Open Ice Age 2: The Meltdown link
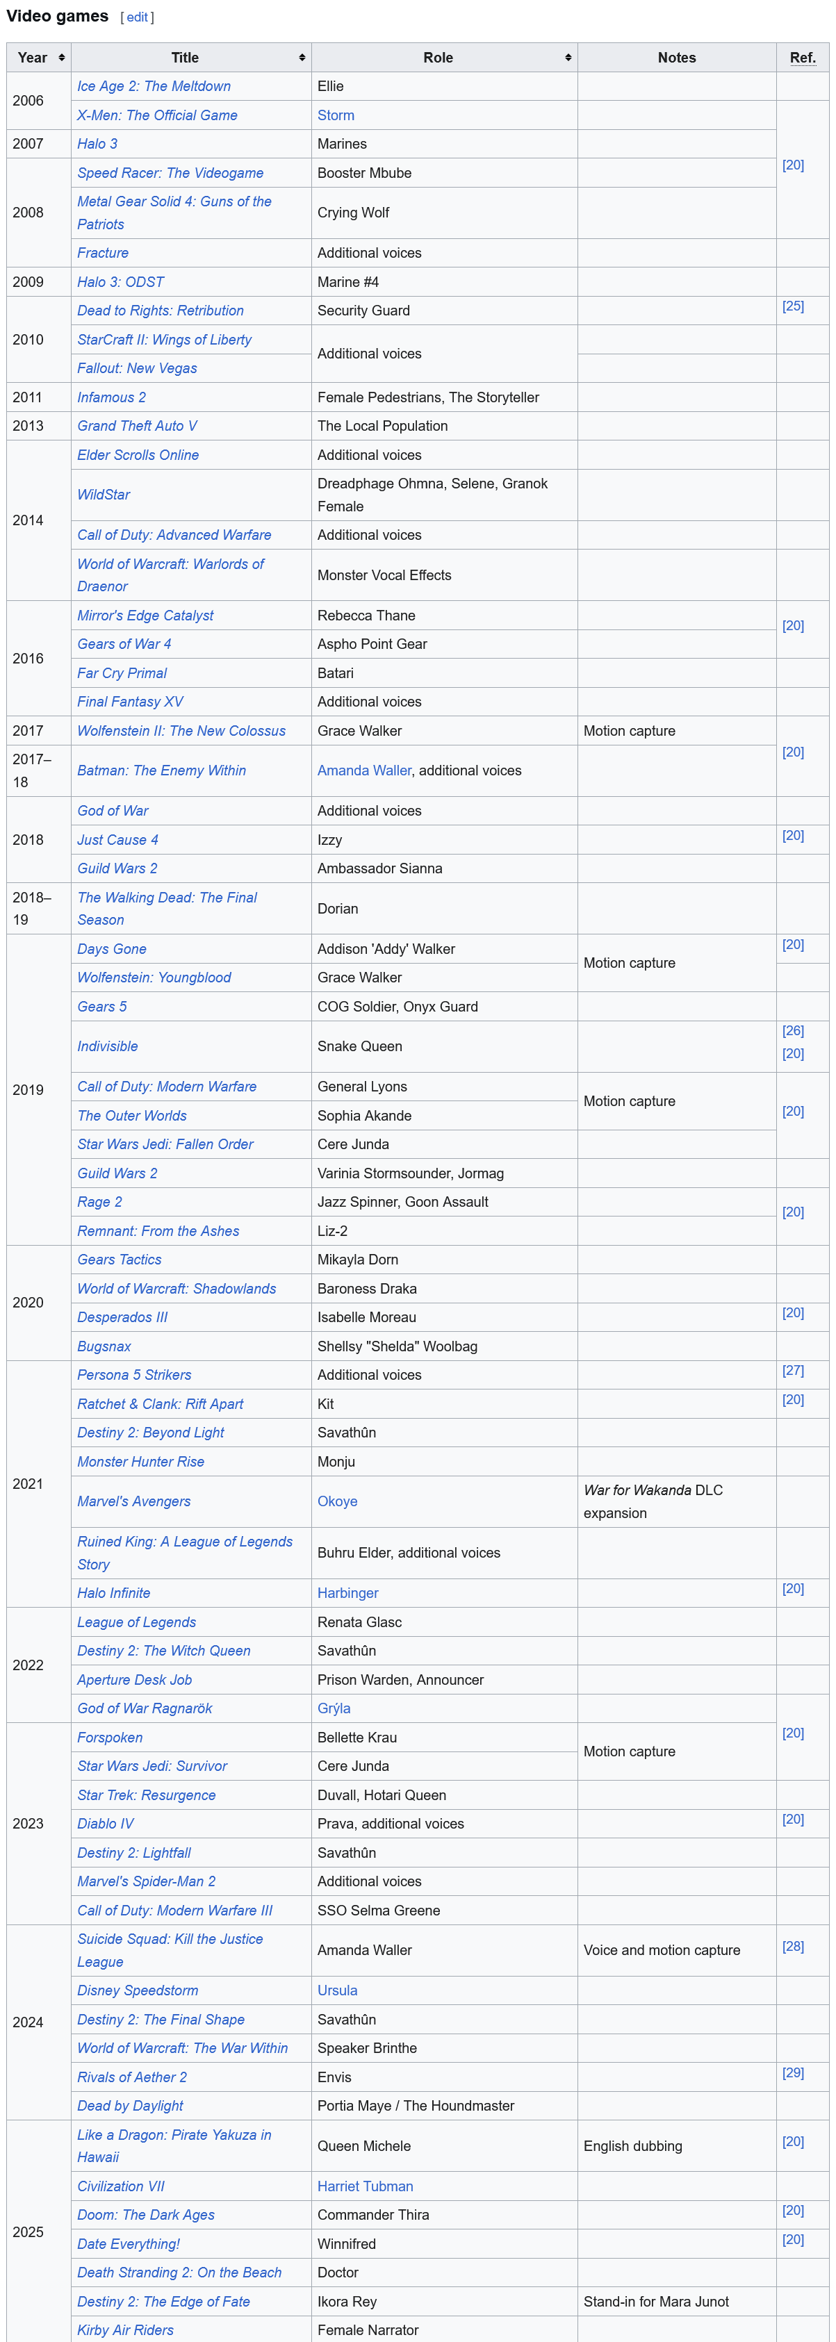The height and width of the screenshot is (2342, 836). click(154, 86)
